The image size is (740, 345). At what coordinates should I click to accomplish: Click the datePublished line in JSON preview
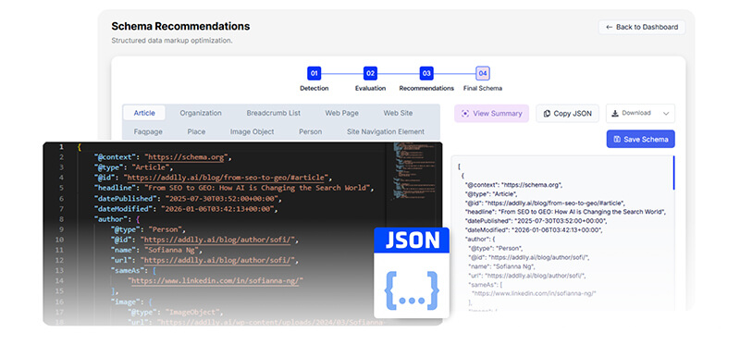click(536, 221)
